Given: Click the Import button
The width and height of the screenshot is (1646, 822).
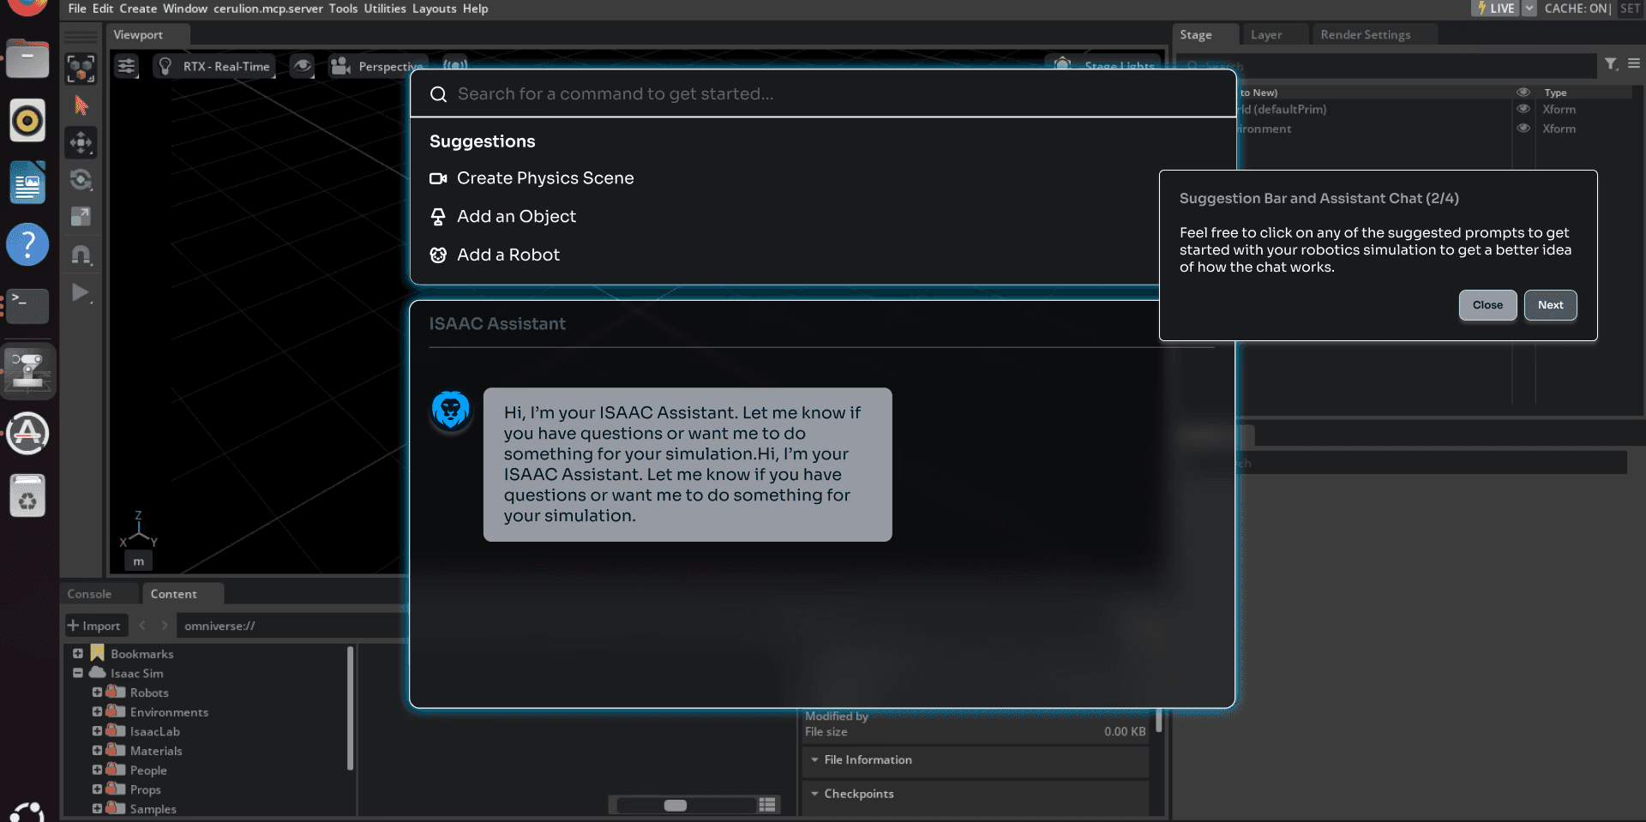Looking at the screenshot, I should click(x=95, y=626).
